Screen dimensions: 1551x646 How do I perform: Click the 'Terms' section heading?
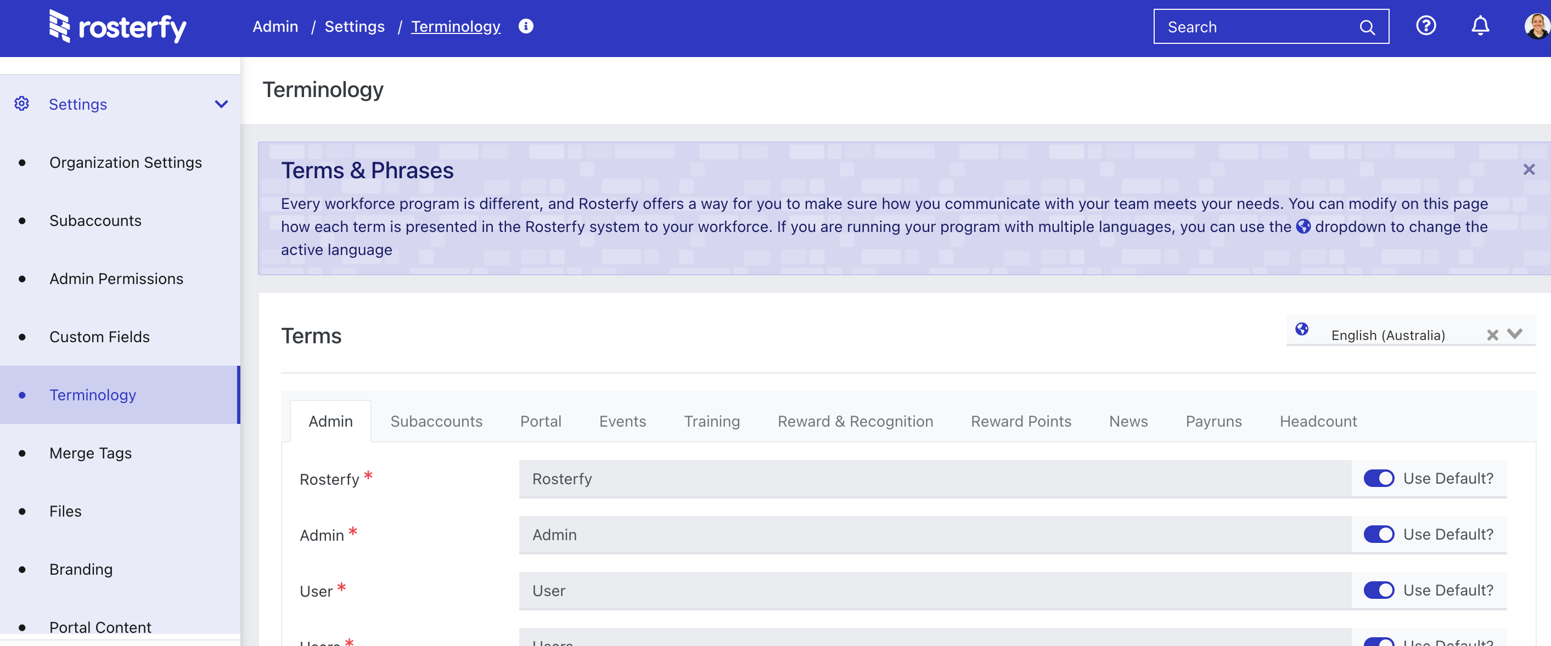point(311,336)
